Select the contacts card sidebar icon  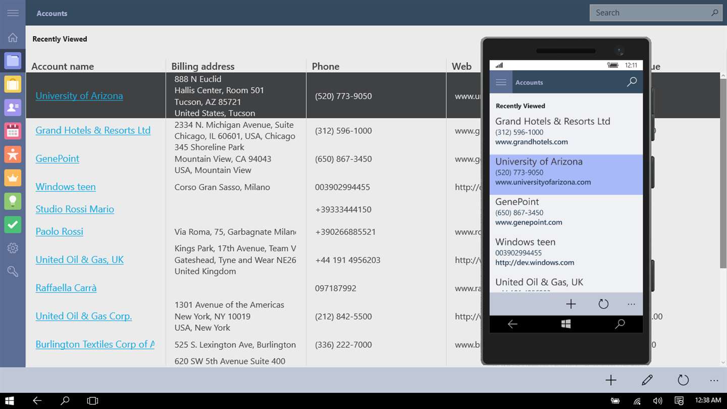[x=13, y=108]
